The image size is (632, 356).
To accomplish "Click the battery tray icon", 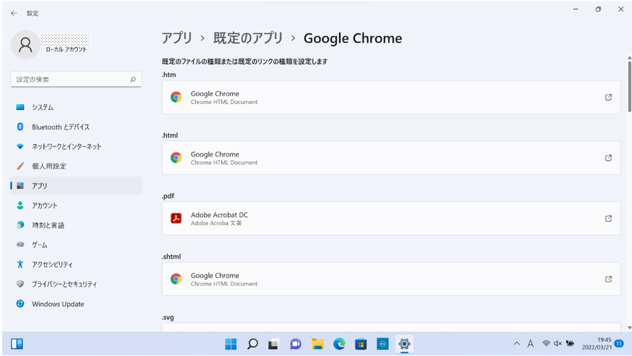I will pos(570,343).
